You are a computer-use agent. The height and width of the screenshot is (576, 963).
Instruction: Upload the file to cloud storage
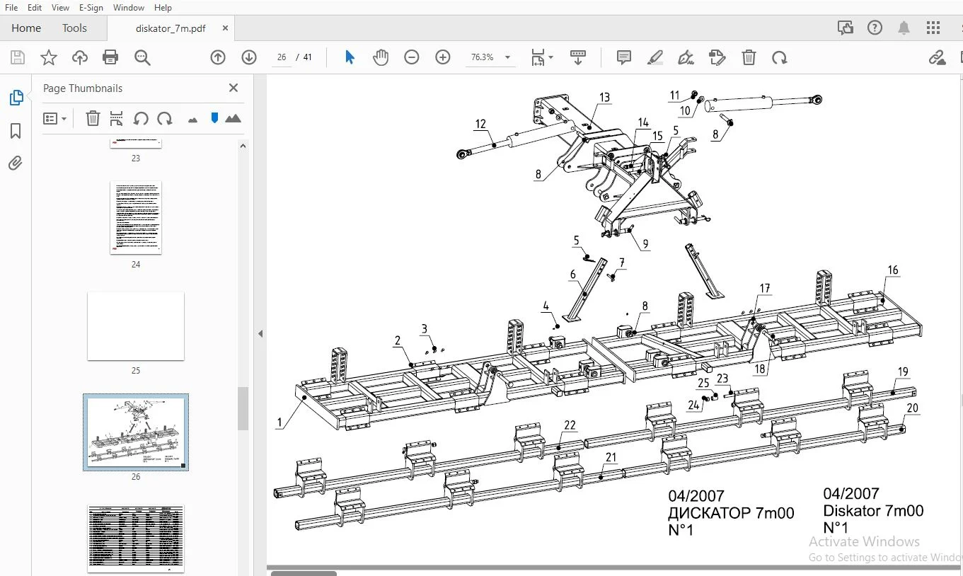80,57
